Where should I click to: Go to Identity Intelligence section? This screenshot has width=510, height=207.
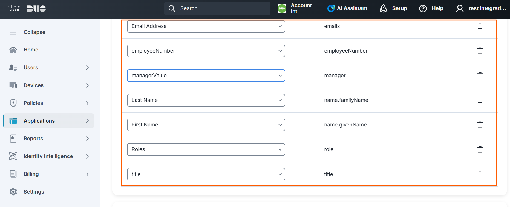click(x=49, y=156)
